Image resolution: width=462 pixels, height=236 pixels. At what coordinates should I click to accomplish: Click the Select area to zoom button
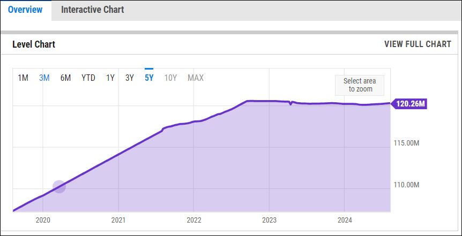360,85
